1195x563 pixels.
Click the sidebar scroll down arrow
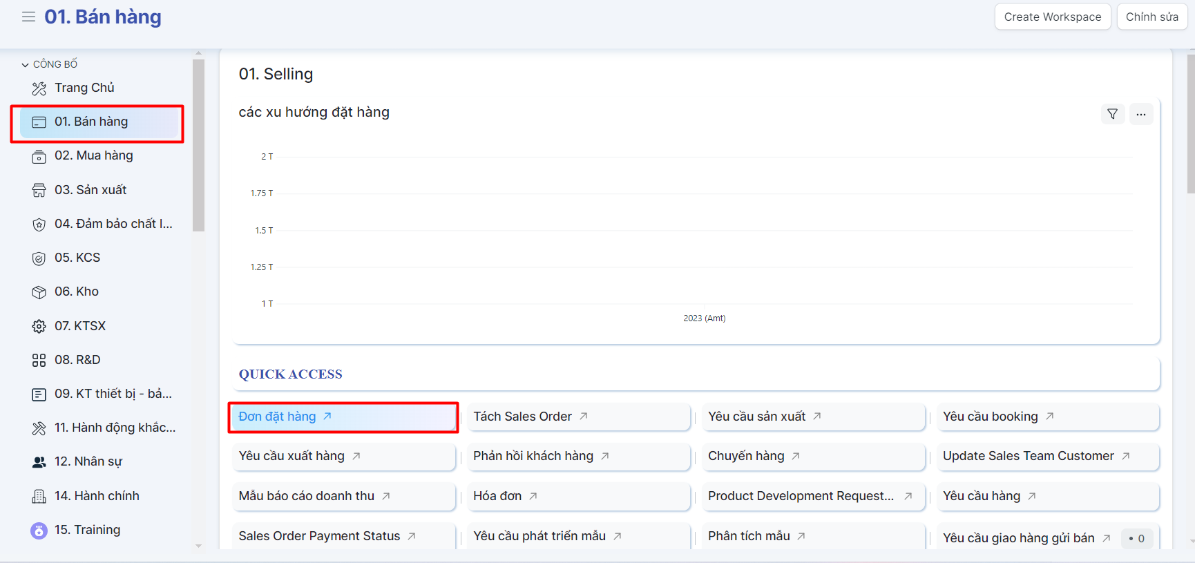198,546
